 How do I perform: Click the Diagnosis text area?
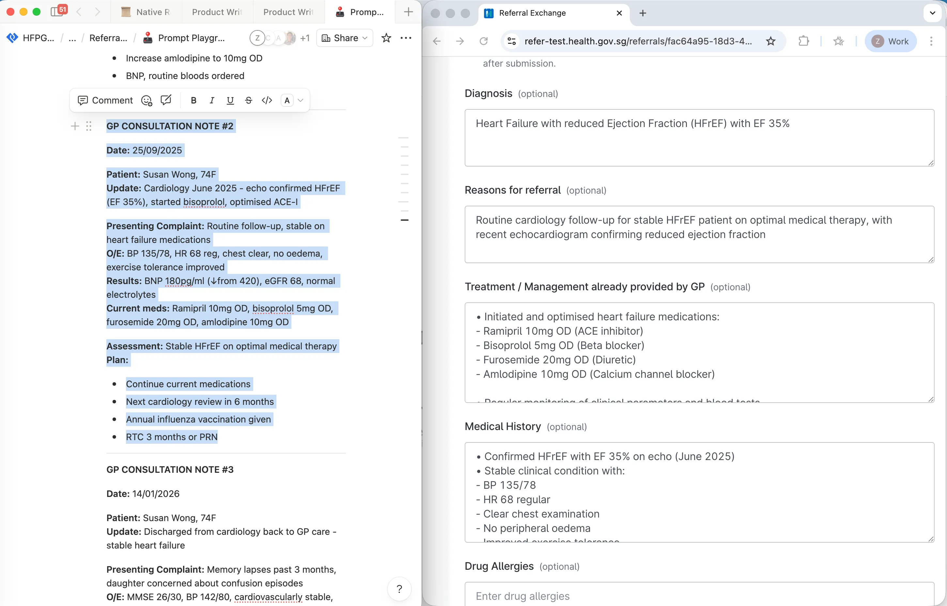(x=699, y=137)
